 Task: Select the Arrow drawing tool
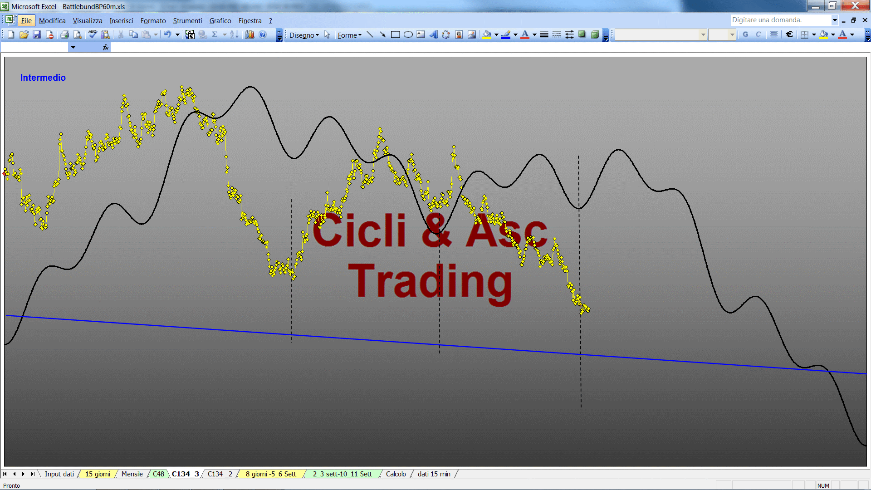tap(382, 34)
